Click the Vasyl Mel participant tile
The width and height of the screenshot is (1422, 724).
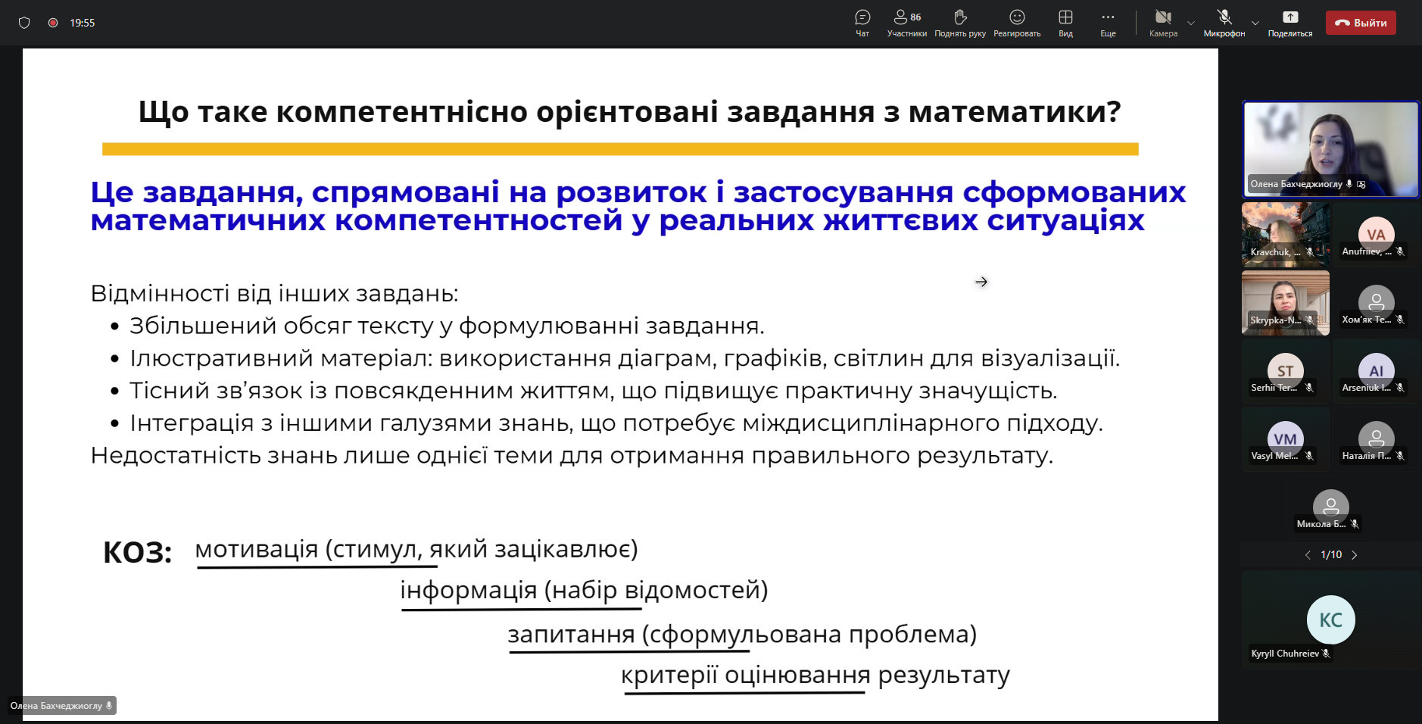1285,439
